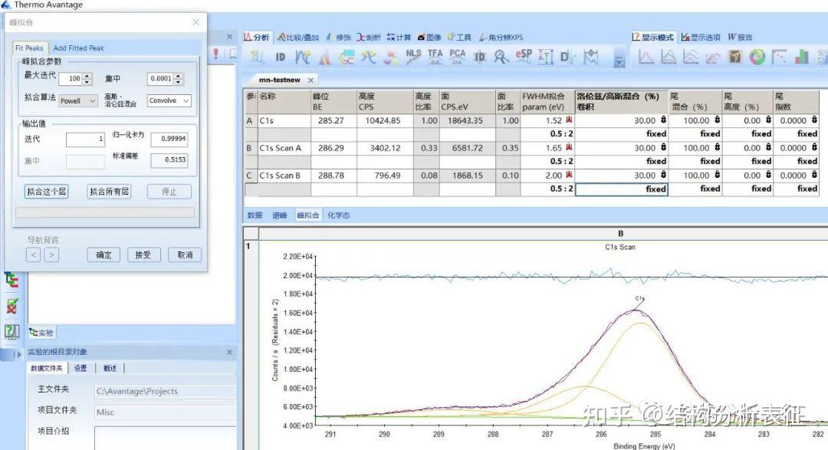Toggle the L/G mix lock for the C1s row
This screenshot has height=450, width=828.
coord(663,120)
